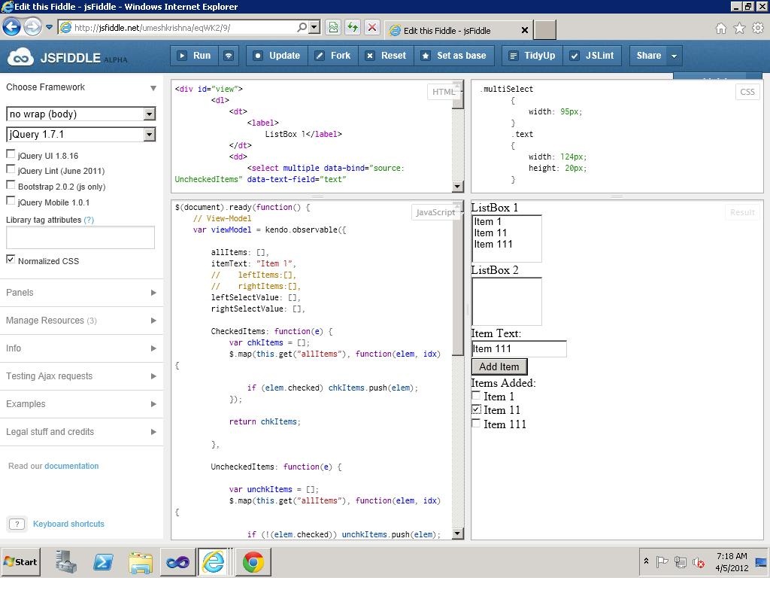The height and width of the screenshot is (599, 770).
Task: Open Windows PowerShell from the taskbar
Action: pos(103,562)
